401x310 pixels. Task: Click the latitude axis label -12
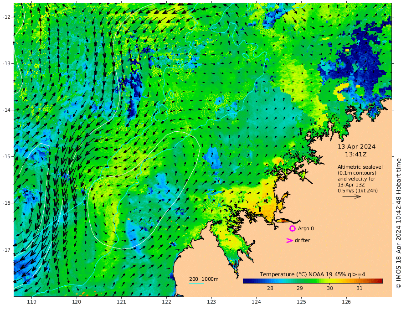click(x=7, y=17)
